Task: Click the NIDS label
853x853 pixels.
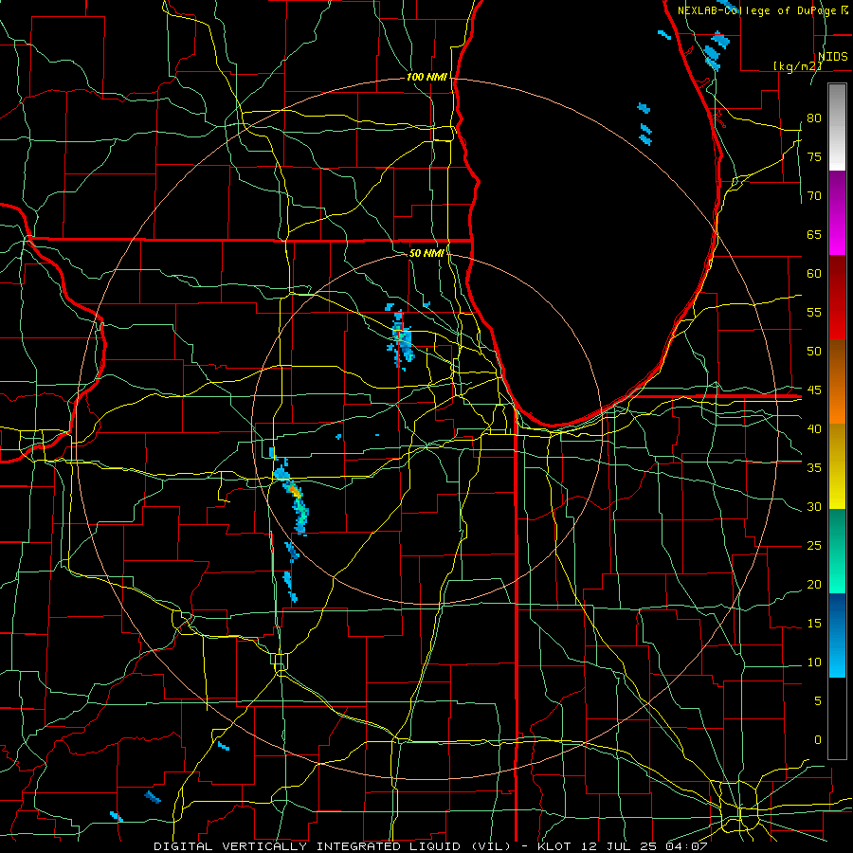Action: coord(832,57)
